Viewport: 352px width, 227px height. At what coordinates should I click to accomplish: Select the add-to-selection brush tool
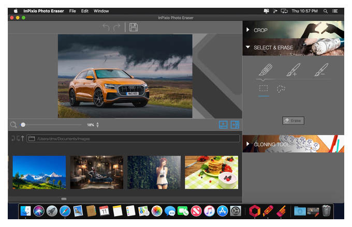(293, 69)
